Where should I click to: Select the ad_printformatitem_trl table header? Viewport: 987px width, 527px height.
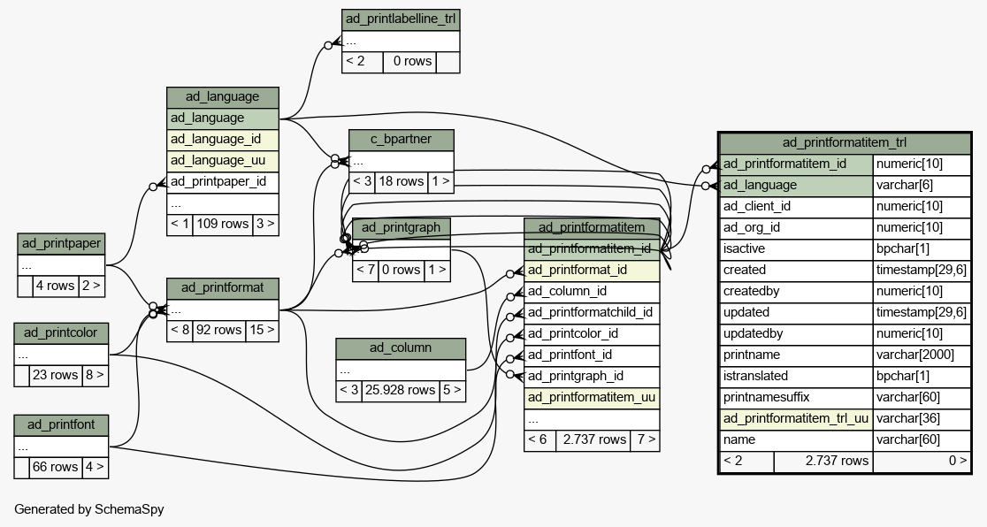tap(844, 142)
